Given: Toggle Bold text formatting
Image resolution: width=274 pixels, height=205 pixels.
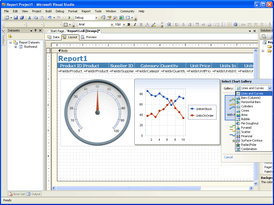Looking at the screenshot, I should (129, 24).
